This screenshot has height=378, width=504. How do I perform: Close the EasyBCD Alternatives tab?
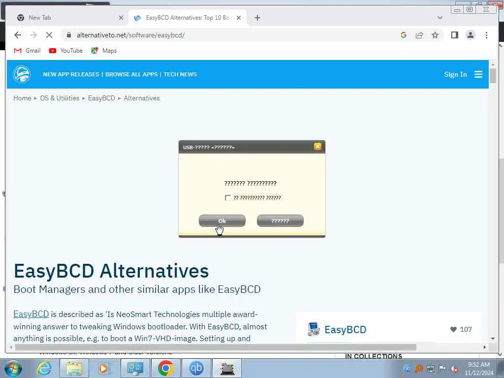coord(239,18)
